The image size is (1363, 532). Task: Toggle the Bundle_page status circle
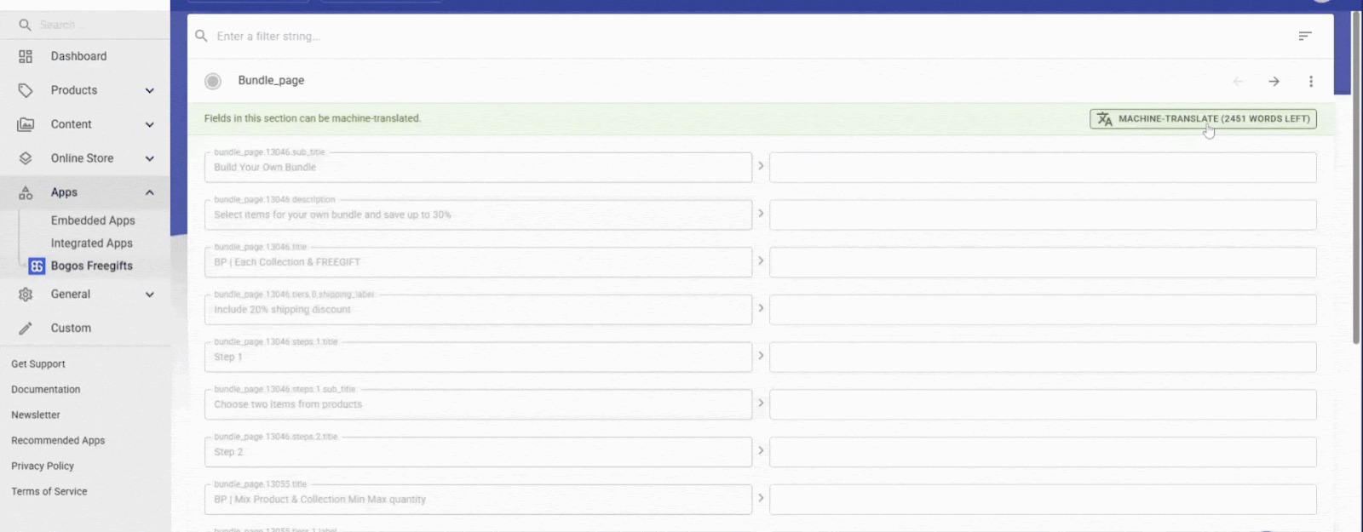coord(213,81)
